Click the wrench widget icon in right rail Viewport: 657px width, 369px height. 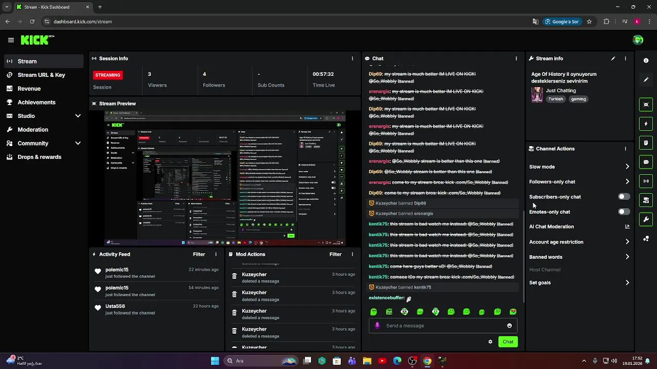646,219
